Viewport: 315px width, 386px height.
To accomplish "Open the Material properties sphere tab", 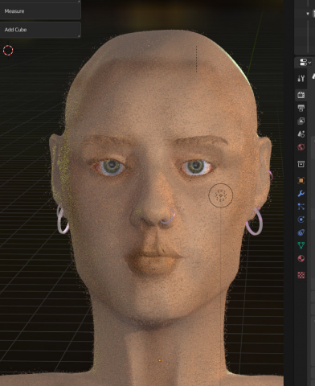I will [301, 258].
